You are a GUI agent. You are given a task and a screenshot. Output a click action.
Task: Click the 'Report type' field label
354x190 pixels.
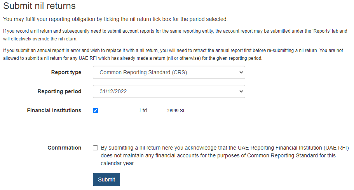click(x=66, y=72)
